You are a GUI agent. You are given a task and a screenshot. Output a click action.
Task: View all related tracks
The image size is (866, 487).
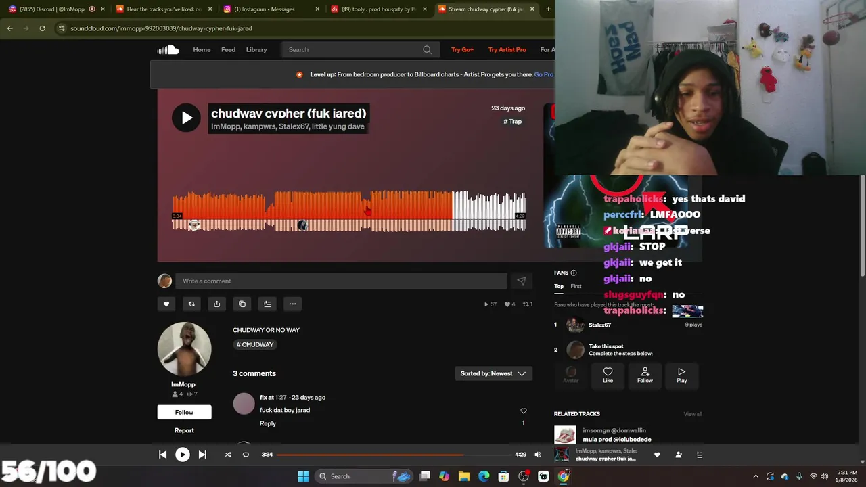pos(693,414)
